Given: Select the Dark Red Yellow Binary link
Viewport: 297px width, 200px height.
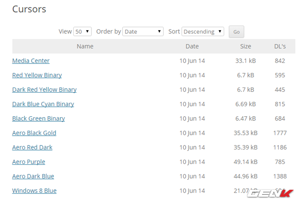Looking at the screenshot, I should pos(44,89).
